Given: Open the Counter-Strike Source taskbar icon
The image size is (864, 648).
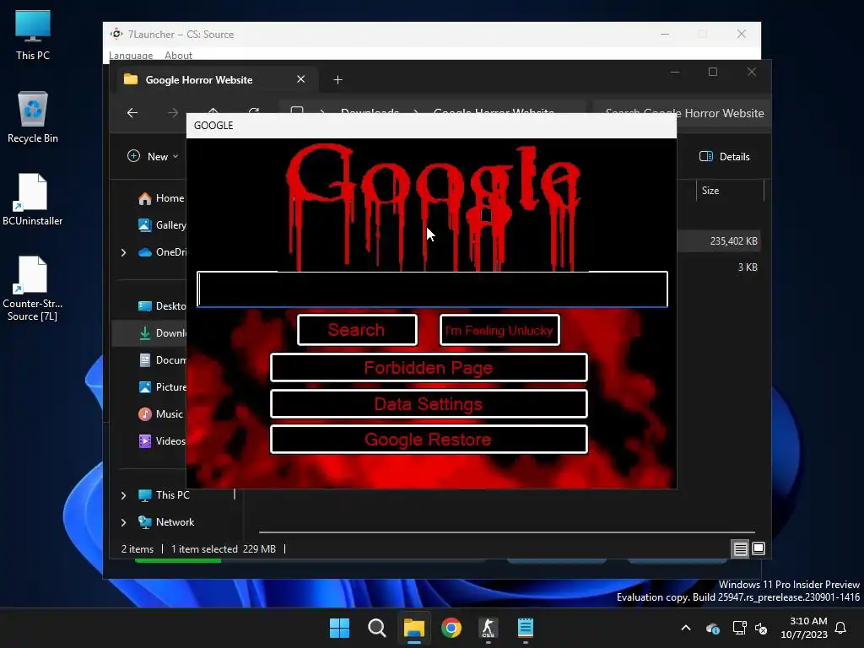Looking at the screenshot, I should click(489, 628).
